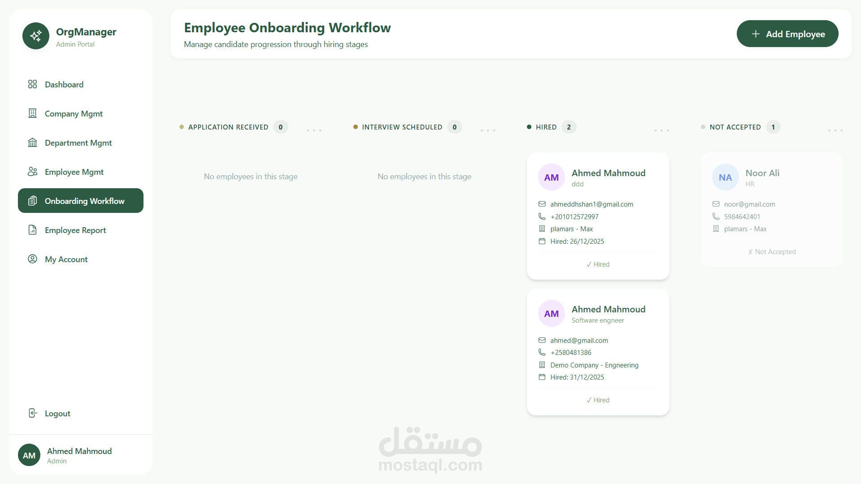Image resolution: width=861 pixels, height=484 pixels.
Task: Go to Employee Report page
Action: (75, 230)
